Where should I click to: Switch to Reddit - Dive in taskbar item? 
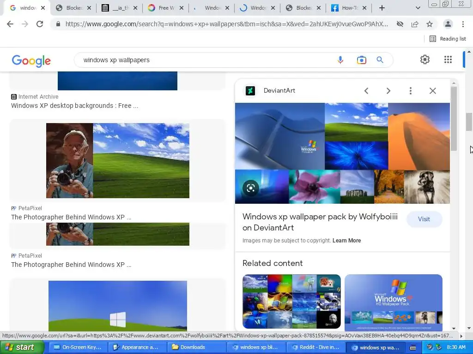[315, 347]
